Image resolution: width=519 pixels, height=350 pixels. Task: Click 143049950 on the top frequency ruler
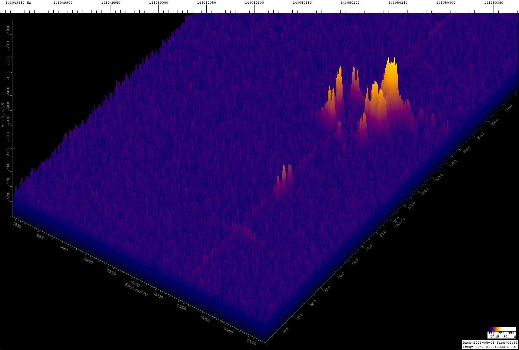(x=111, y=2)
